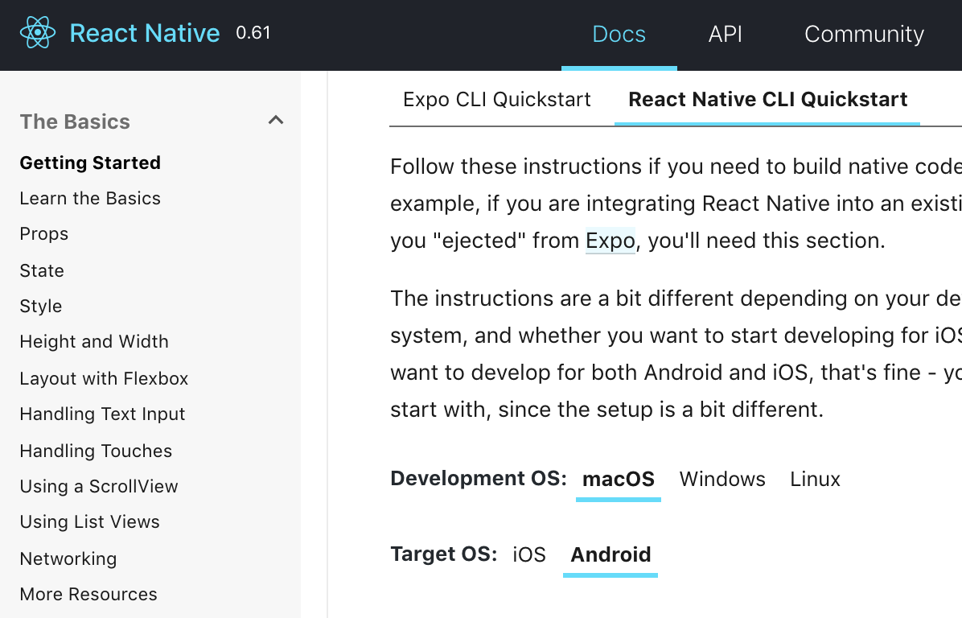The height and width of the screenshot is (618, 962).
Task: Open Layout with Flexbox page
Action: coord(104,378)
